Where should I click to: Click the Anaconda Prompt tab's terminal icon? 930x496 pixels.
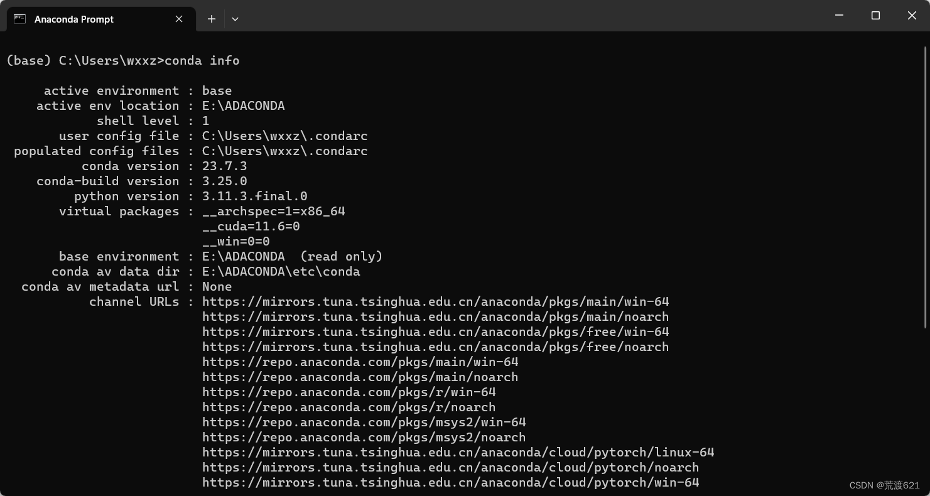19,19
